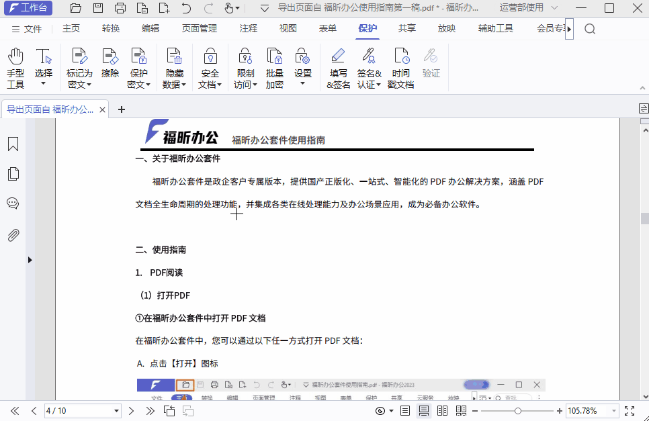Enable continuous scrolling view mode
Screen dimensions: 649x421
(x=425, y=410)
